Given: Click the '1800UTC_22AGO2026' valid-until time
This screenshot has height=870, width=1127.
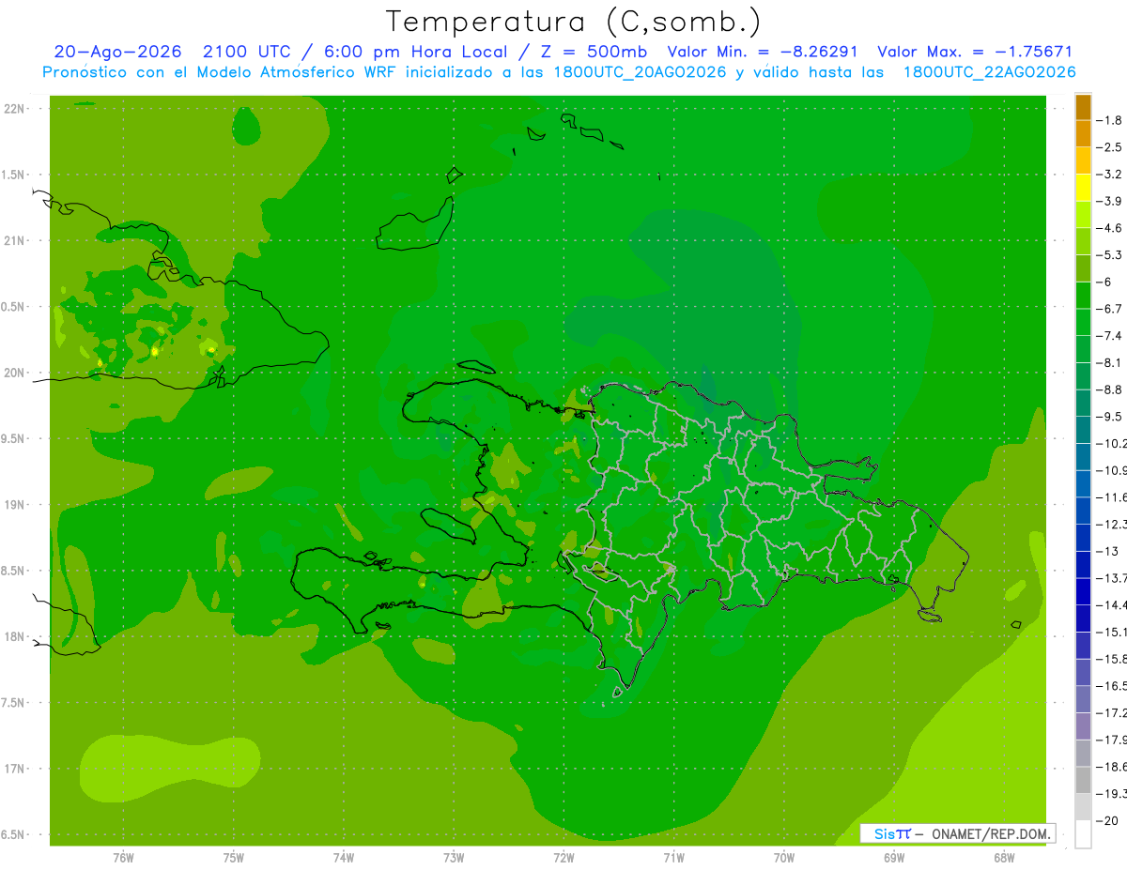Looking at the screenshot, I should click(989, 71).
